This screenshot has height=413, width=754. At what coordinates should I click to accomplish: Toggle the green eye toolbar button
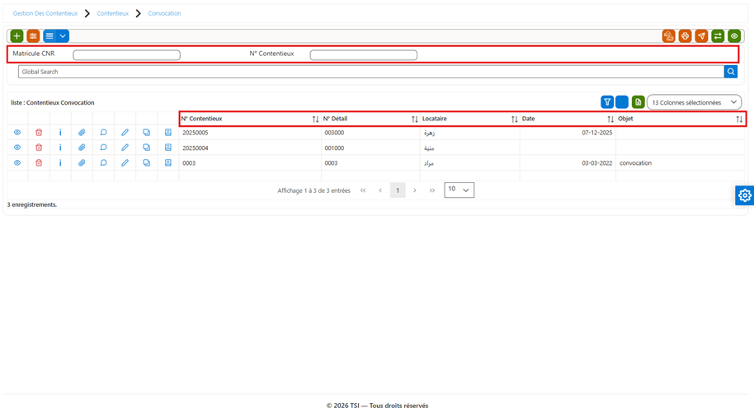pos(734,36)
